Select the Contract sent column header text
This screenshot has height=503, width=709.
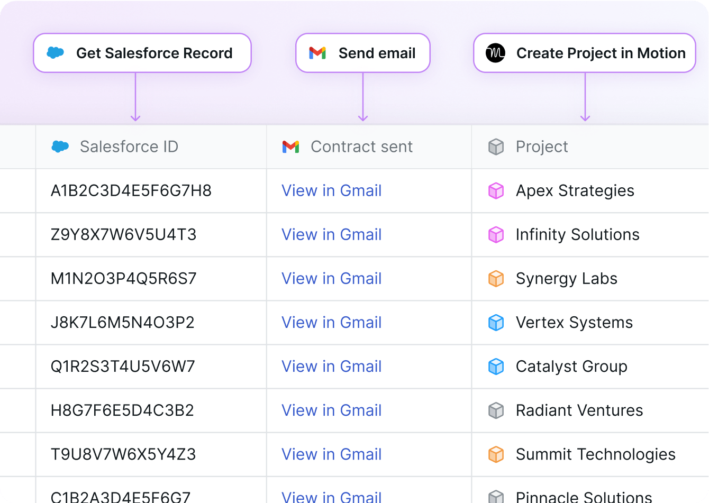(x=362, y=147)
